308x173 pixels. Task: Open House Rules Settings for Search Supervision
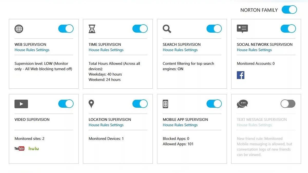pos(180,50)
